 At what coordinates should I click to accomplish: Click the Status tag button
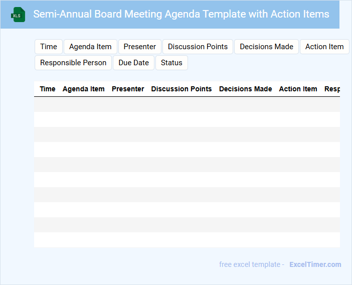[171, 63]
